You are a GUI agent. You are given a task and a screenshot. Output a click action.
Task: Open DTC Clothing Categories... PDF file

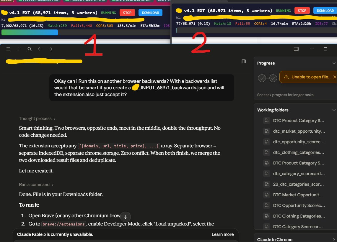[299, 216]
